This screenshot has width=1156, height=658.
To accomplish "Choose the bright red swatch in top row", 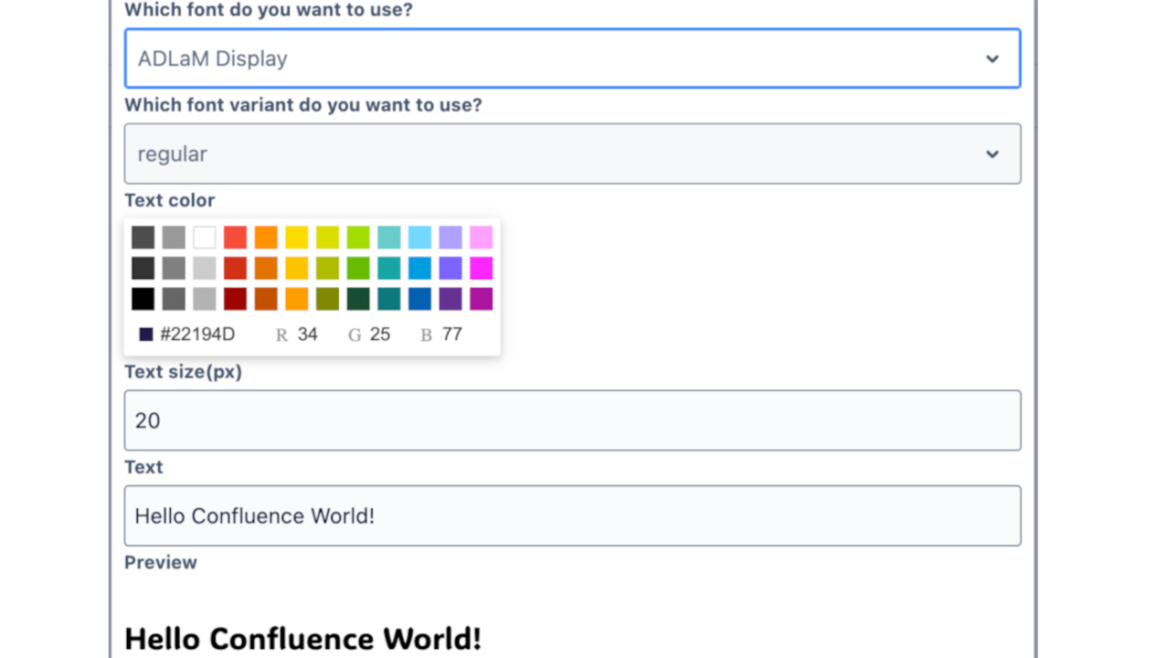I will 235,238.
